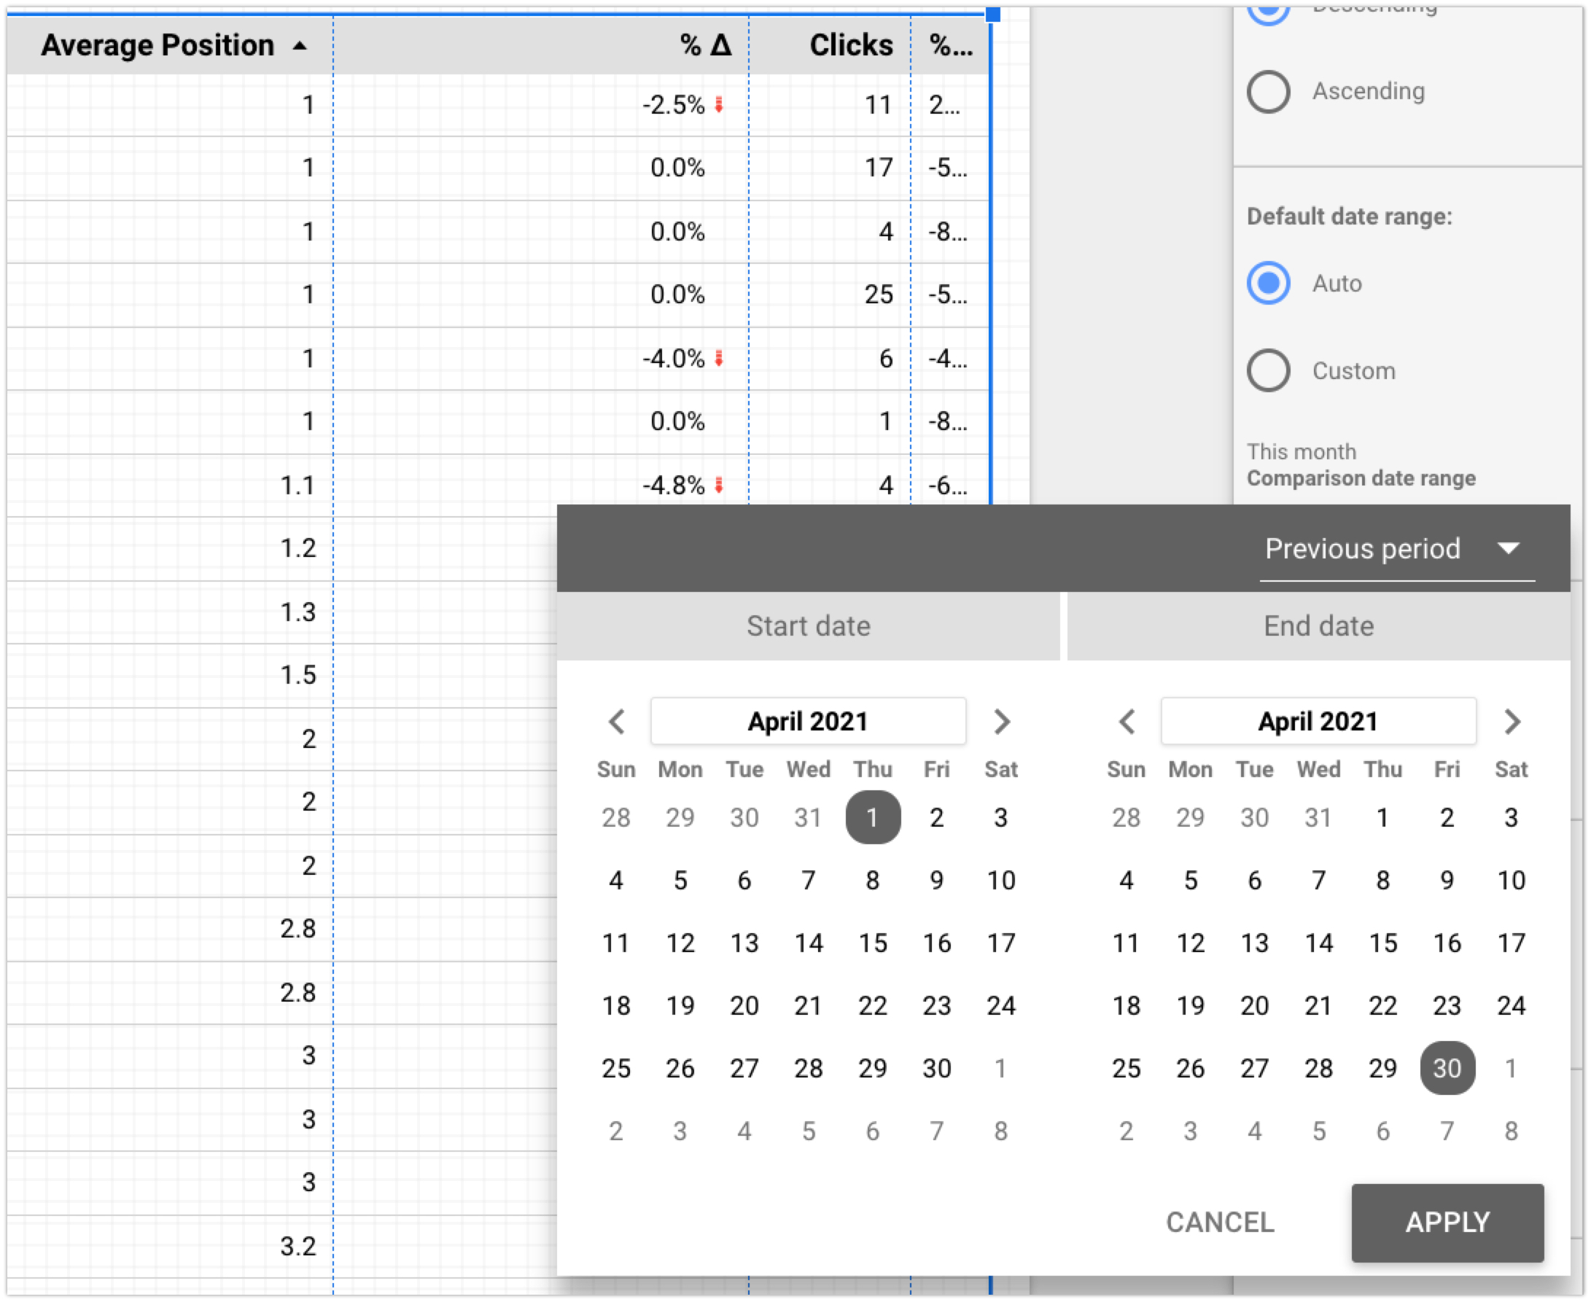
Task: Click the truncated %... column header
Action: (x=951, y=46)
